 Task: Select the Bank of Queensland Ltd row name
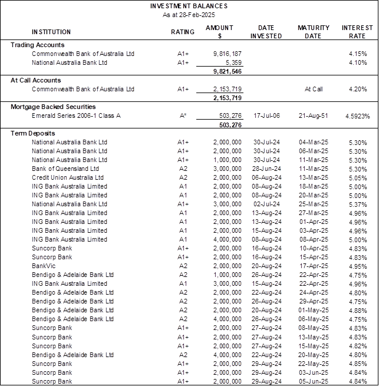[x=65, y=169]
